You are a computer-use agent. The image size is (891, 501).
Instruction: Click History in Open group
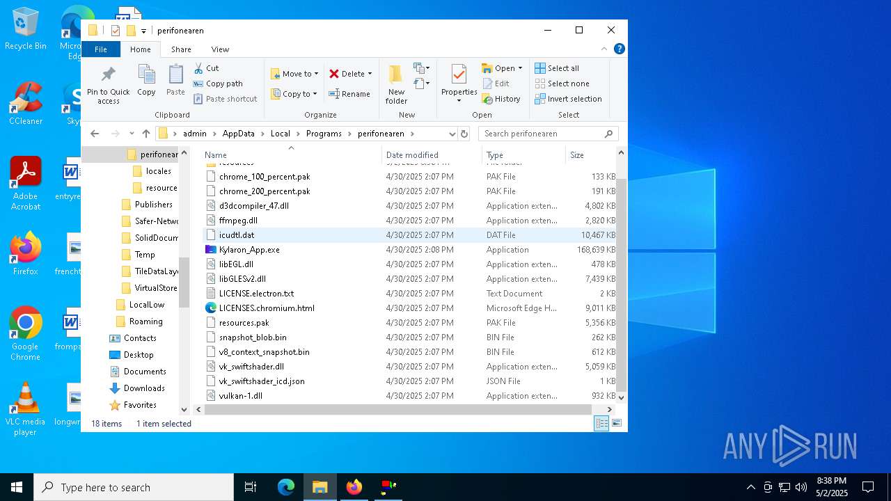(501, 99)
